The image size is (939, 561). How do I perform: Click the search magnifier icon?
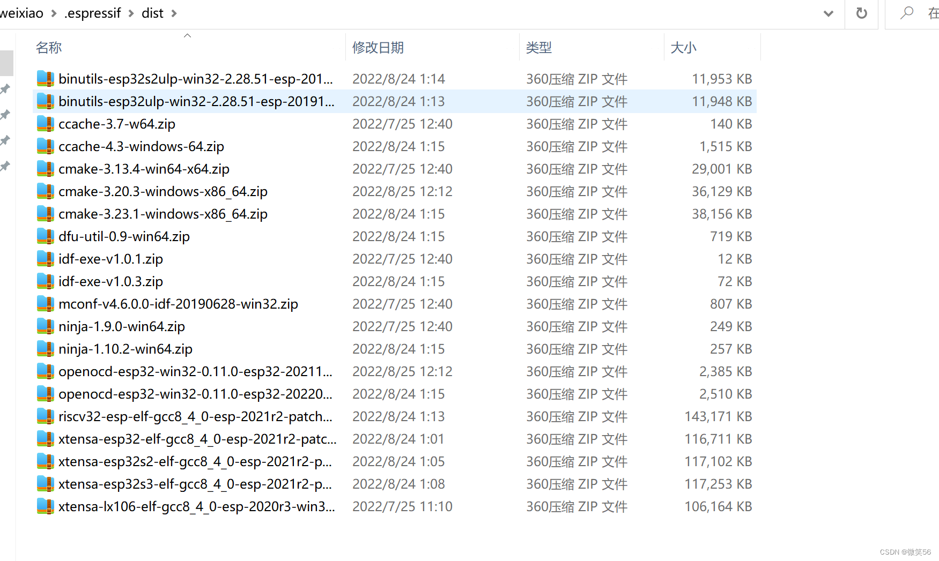(907, 13)
